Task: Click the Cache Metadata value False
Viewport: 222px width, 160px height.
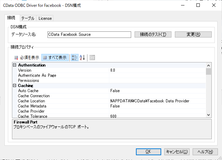Action: (x=115, y=106)
